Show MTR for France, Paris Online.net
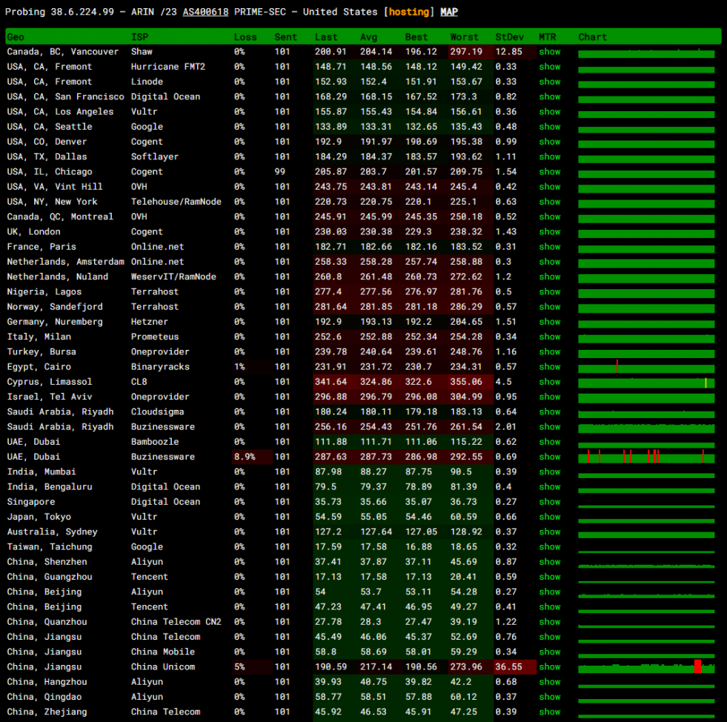 (549, 247)
